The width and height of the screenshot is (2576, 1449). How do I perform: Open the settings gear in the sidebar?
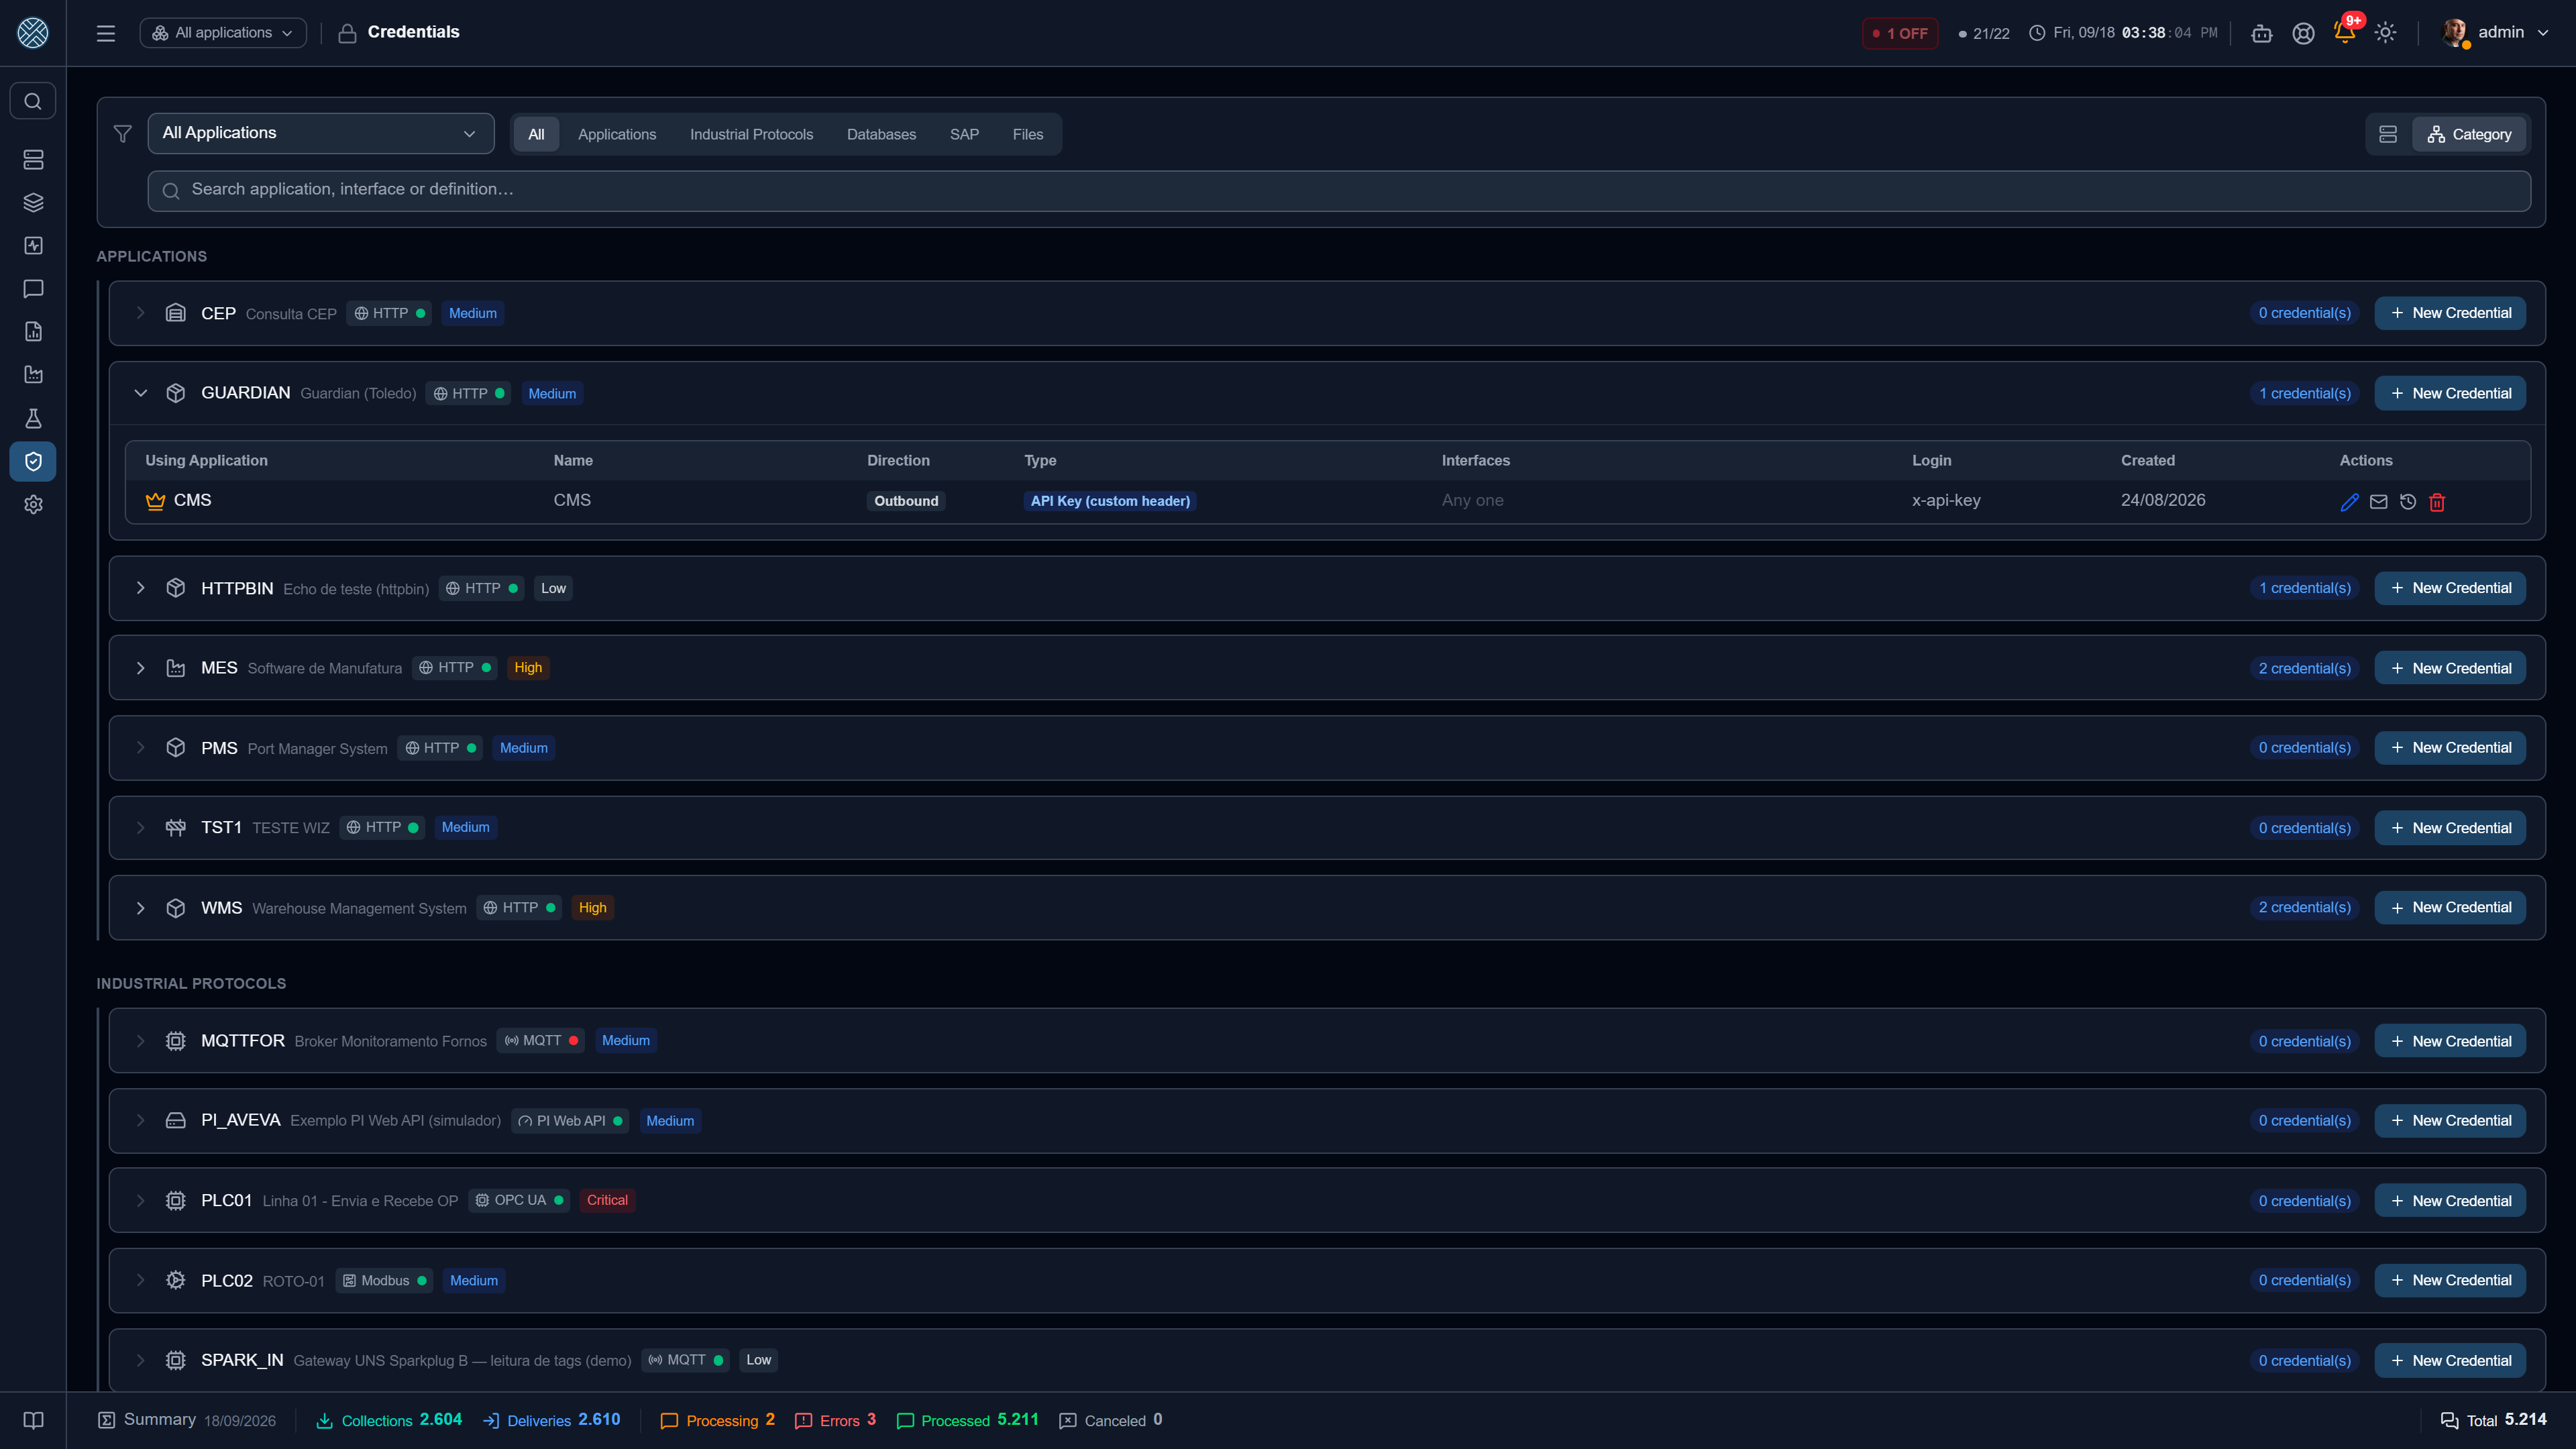pos(33,505)
